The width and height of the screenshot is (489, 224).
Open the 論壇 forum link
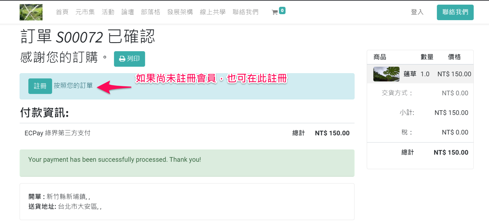coord(128,12)
